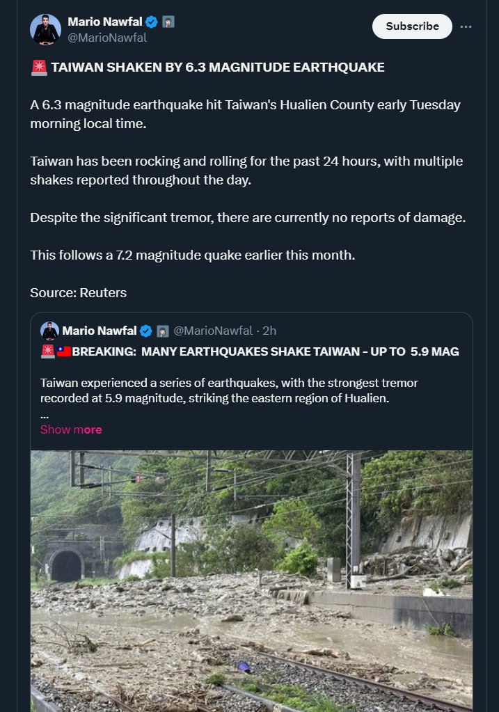Click the Source: Reuters line
This screenshot has height=712, width=499.
pos(78,293)
